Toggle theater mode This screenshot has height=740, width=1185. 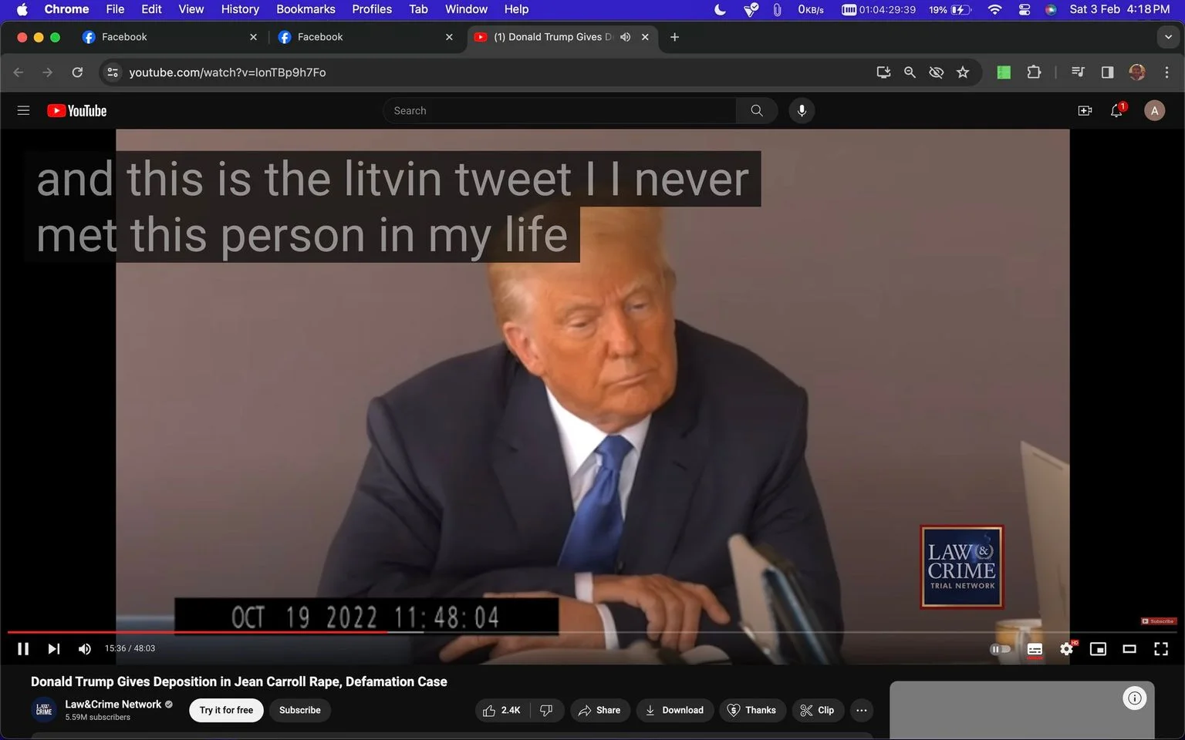pos(1129,649)
